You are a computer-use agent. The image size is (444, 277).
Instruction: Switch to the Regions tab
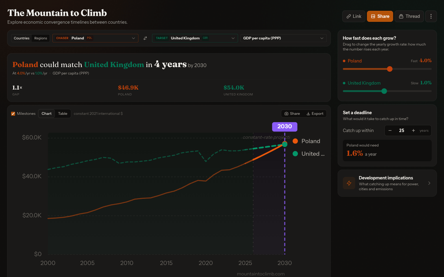click(x=41, y=38)
